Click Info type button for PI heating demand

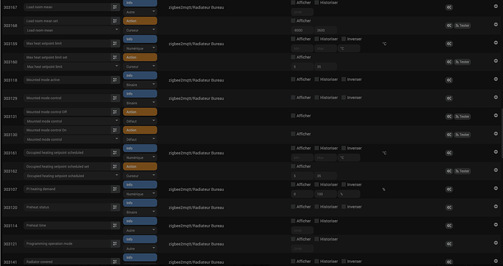coord(140,184)
